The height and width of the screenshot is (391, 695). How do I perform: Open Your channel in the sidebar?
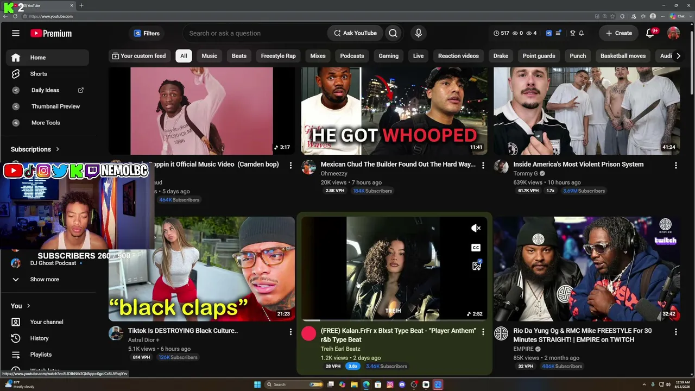click(48, 322)
